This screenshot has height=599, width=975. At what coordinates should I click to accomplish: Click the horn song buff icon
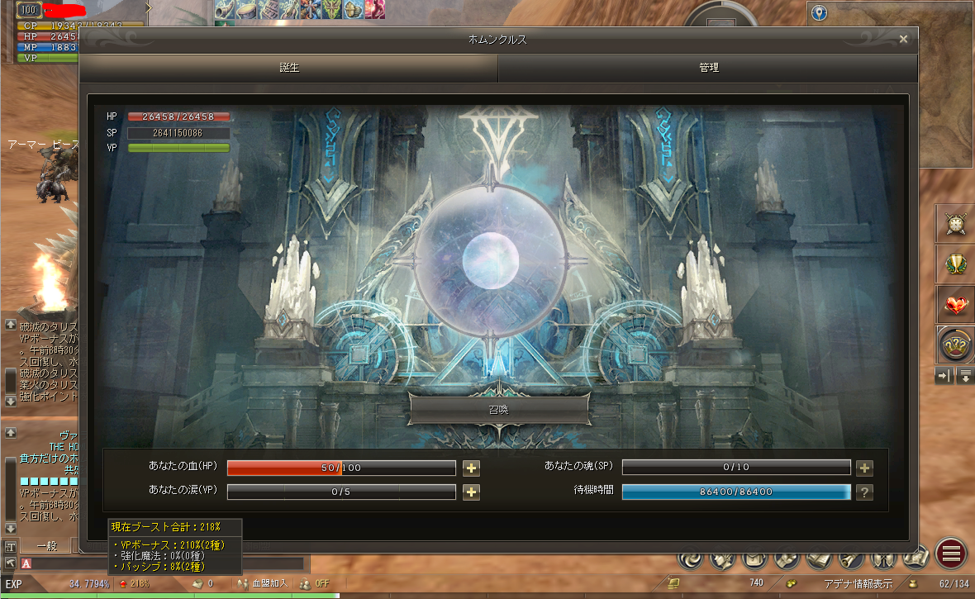tap(225, 9)
